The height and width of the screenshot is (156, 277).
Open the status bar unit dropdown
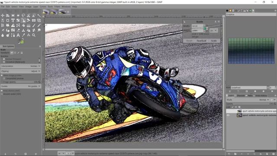pos(61,153)
